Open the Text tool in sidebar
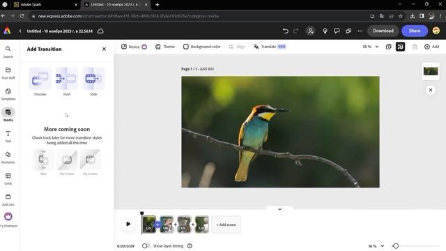446x251 pixels. click(8, 137)
